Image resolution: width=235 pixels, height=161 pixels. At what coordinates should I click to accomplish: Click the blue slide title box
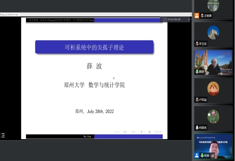point(94,47)
